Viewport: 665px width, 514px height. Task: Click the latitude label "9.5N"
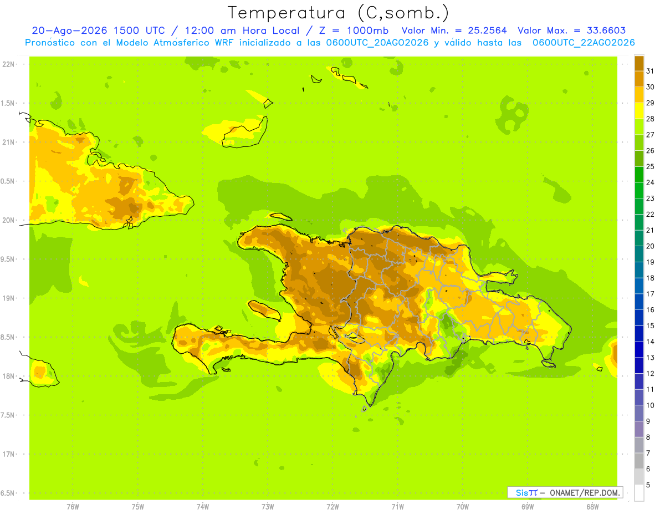pyautogui.click(x=8, y=259)
